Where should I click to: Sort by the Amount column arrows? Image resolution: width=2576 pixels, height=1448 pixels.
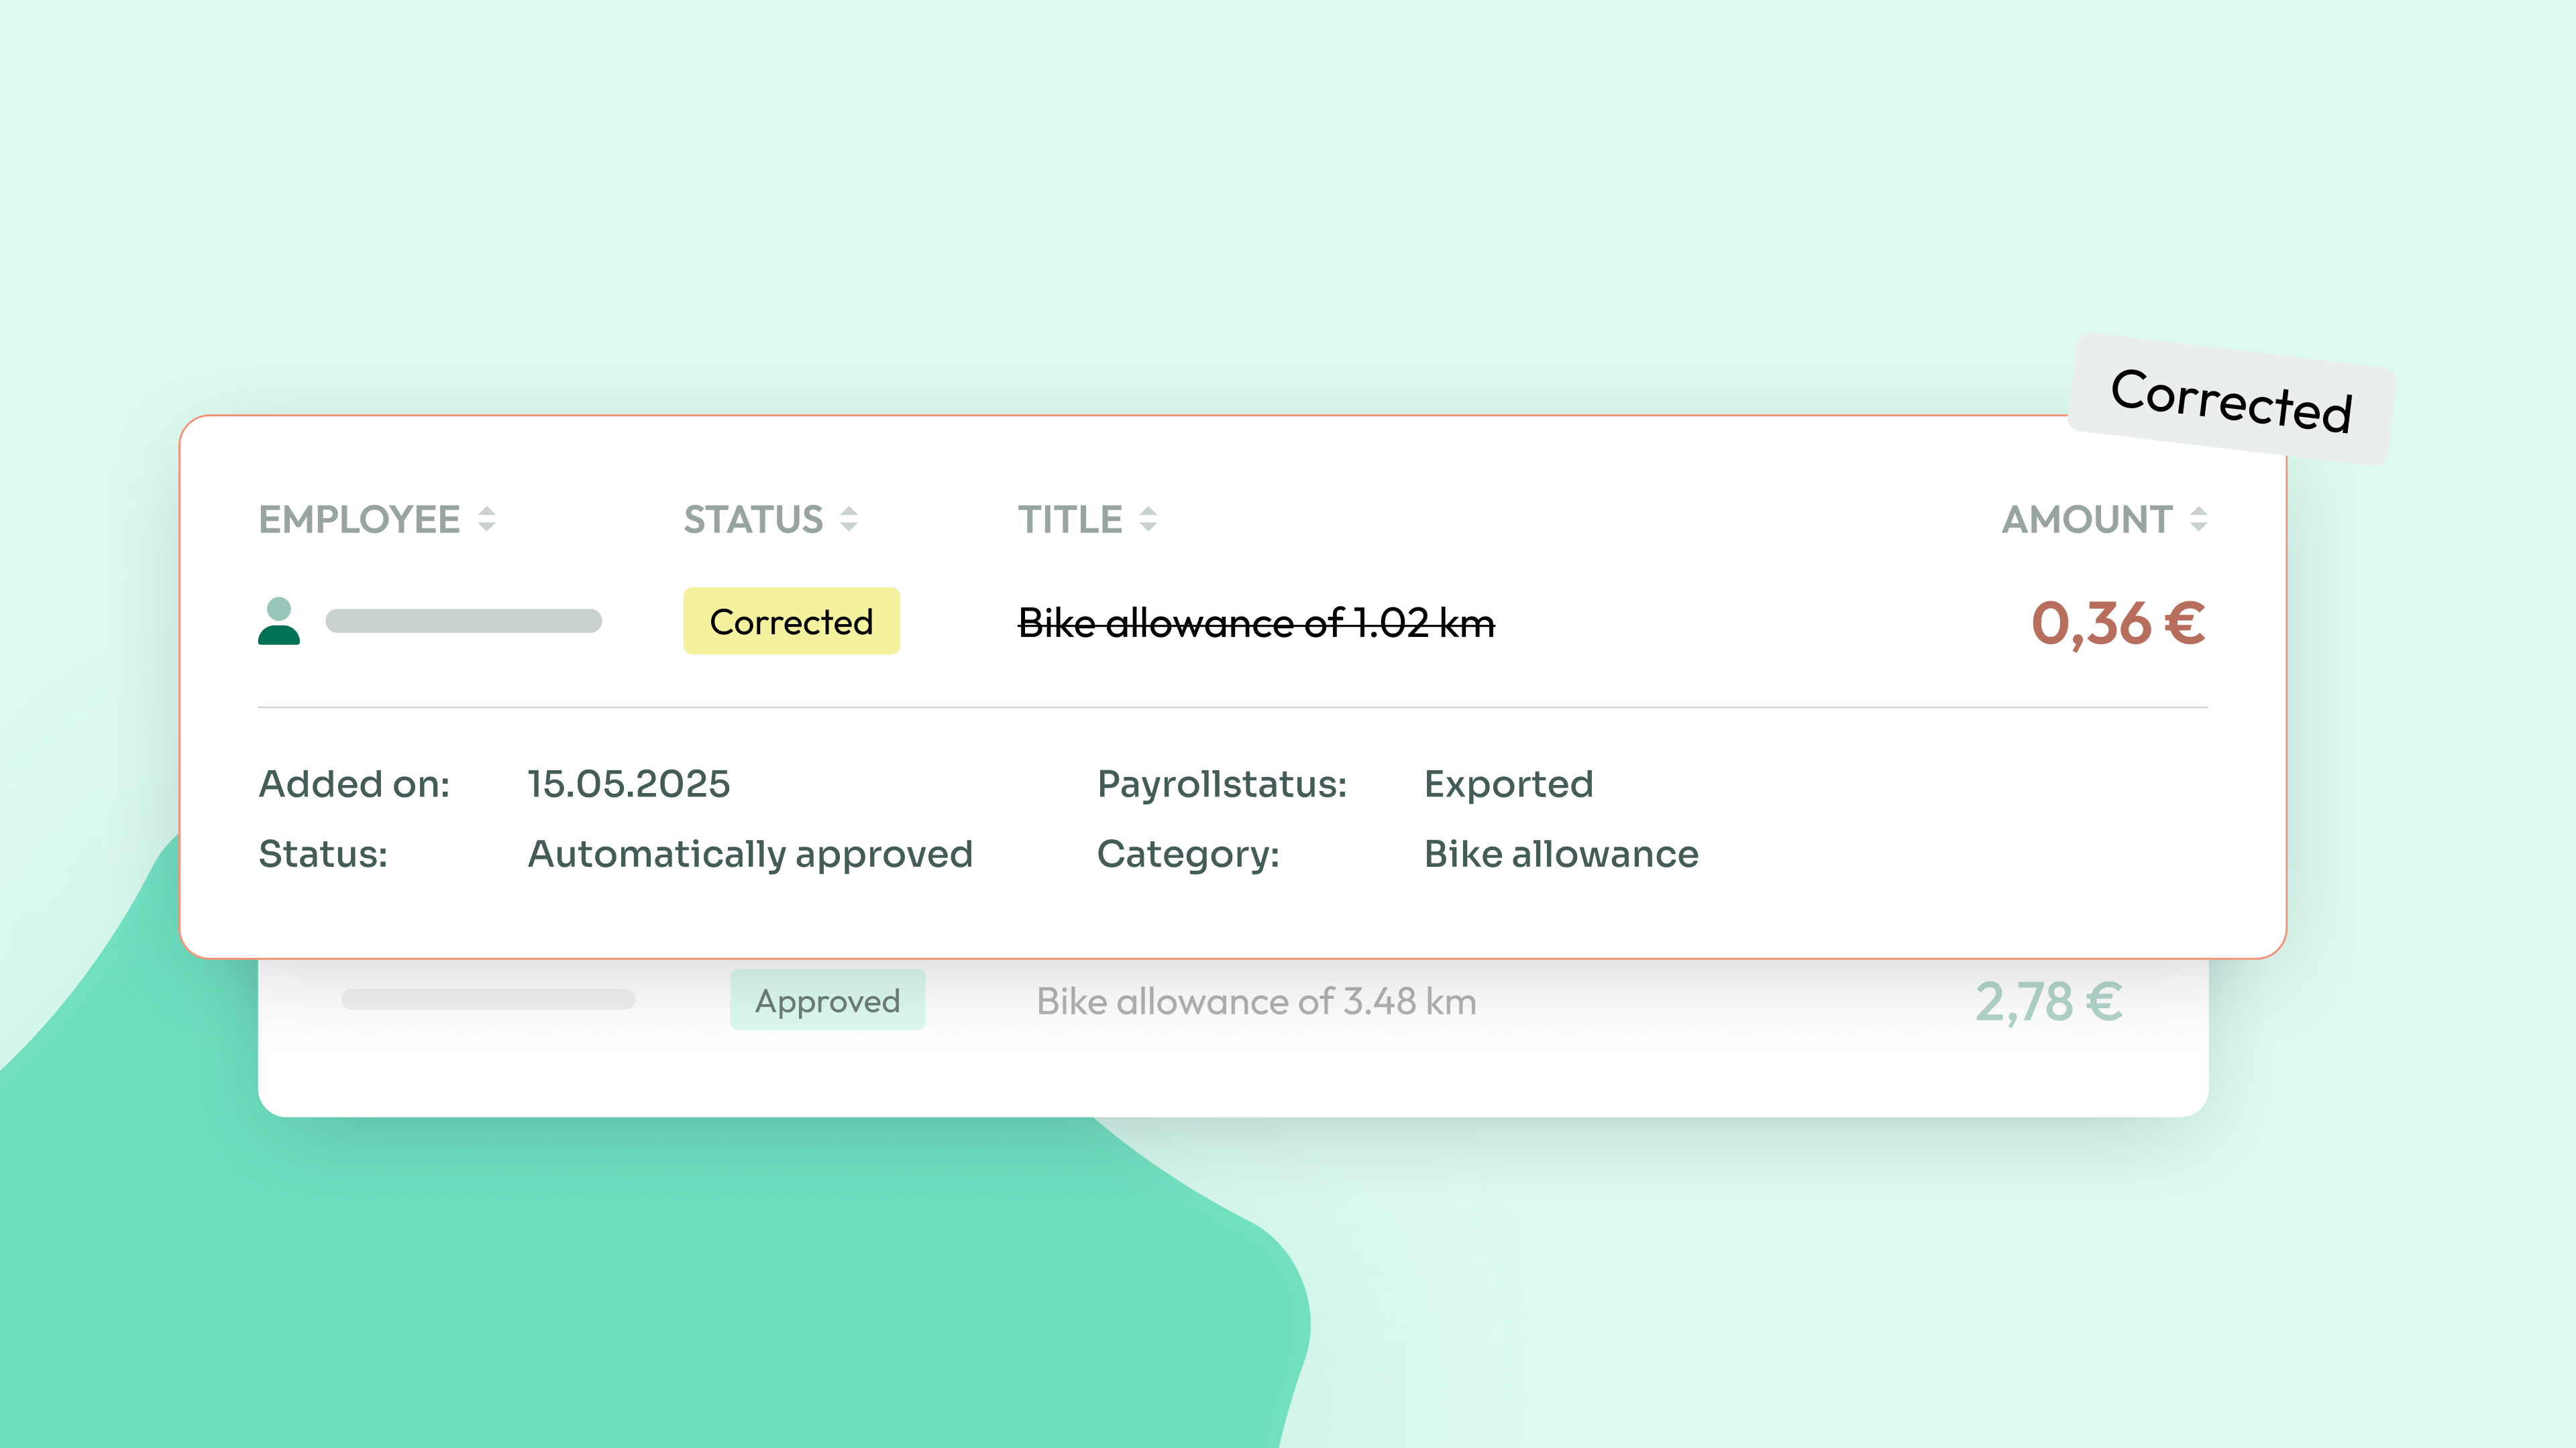click(x=2198, y=519)
